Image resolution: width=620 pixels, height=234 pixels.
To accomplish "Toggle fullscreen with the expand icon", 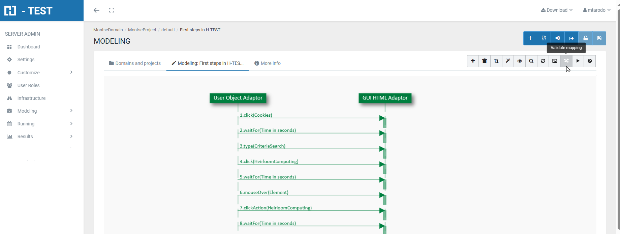I will click(112, 10).
